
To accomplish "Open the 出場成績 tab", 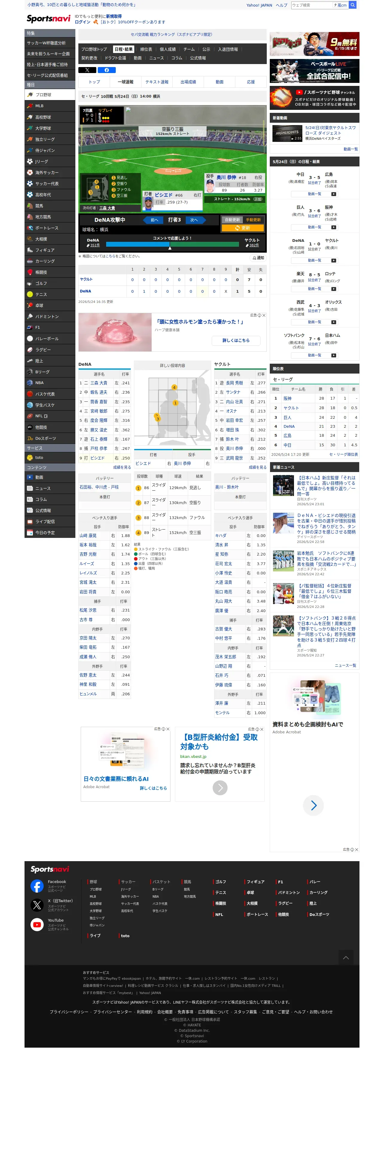I will [x=188, y=82].
